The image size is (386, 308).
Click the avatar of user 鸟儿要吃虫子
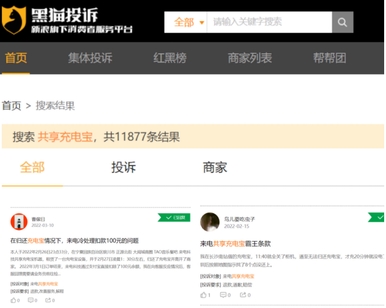pyautogui.click(x=210, y=222)
